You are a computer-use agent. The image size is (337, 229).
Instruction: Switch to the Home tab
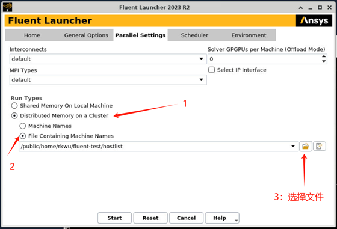coord(32,35)
